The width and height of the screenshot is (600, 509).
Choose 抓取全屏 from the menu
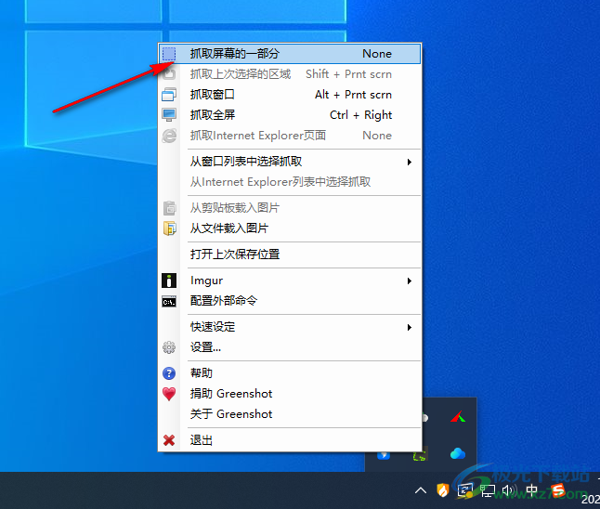pyautogui.click(x=290, y=115)
